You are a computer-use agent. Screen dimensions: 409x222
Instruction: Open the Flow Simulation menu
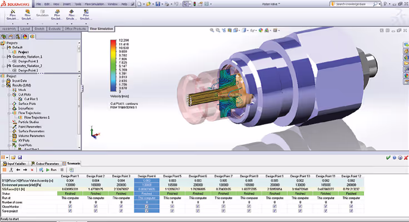94,4
